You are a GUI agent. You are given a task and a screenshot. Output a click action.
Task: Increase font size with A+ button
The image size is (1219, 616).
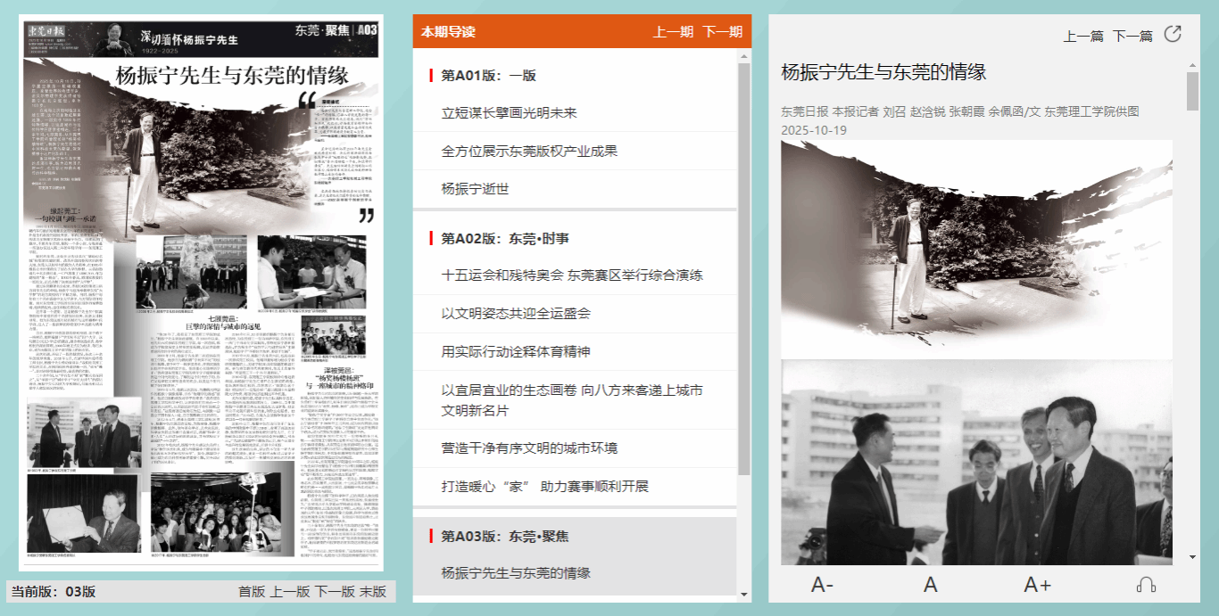point(1037,585)
